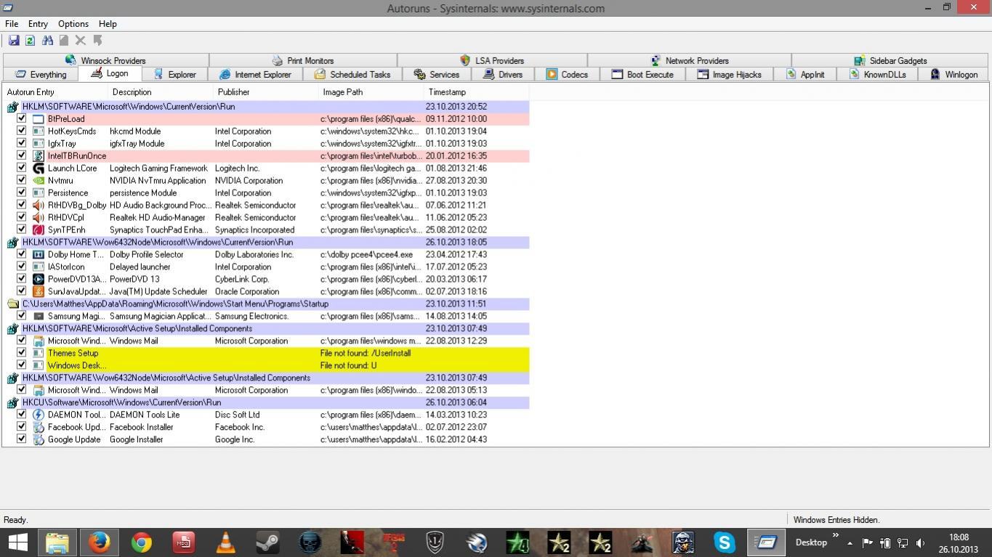Screen dimensions: 992x557
Task: Click the Delete X toolbar icon
Action: (x=81, y=41)
